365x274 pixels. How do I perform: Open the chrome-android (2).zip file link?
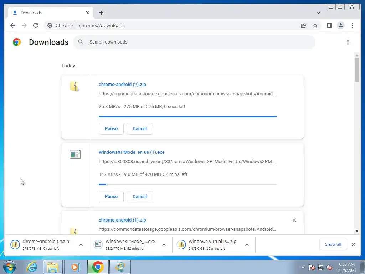[122, 84]
